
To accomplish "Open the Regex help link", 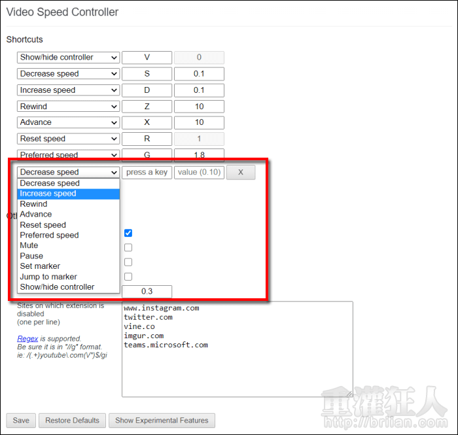I will pyautogui.click(x=27, y=339).
